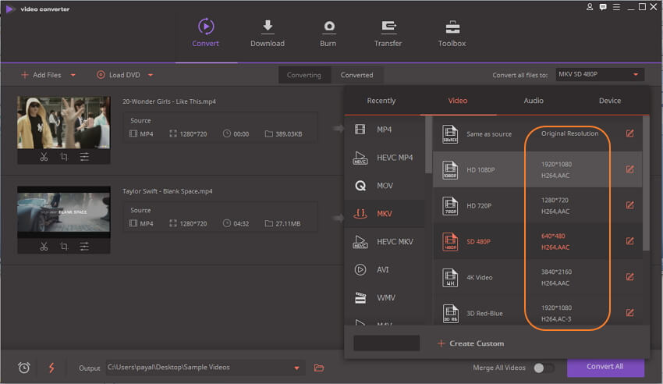The image size is (663, 384).
Task: Open the Download section
Action: pyautogui.click(x=268, y=33)
